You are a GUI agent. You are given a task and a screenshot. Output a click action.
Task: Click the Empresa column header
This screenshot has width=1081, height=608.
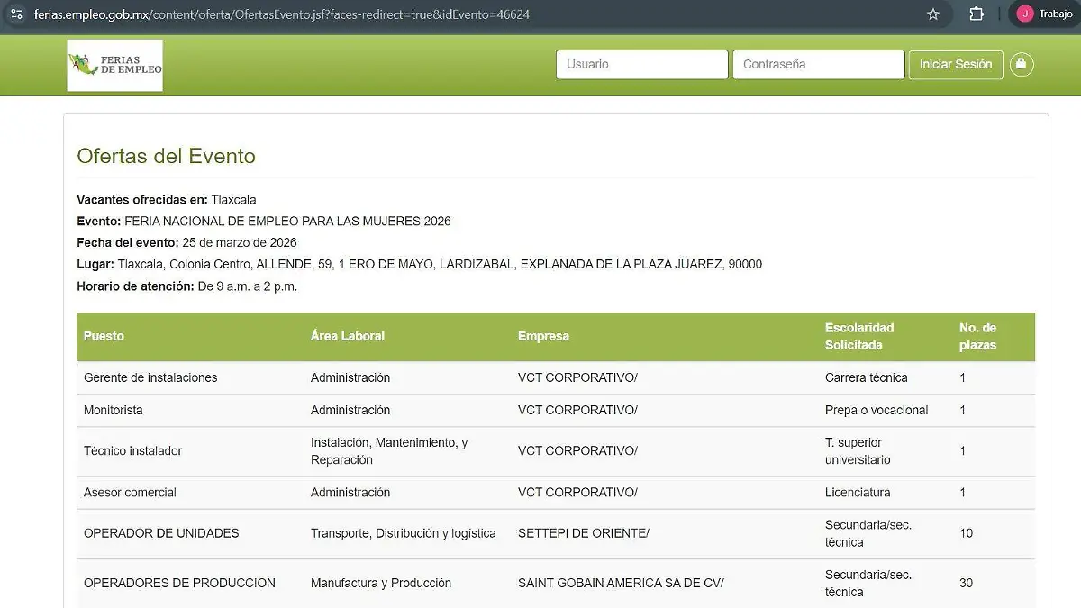pos(543,336)
